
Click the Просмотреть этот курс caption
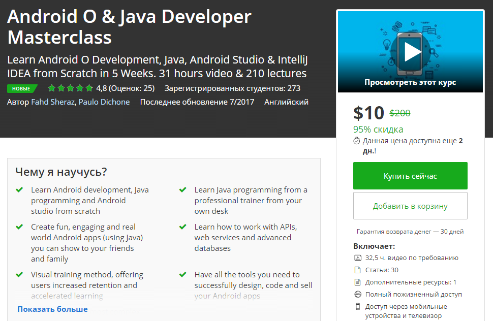[410, 82]
